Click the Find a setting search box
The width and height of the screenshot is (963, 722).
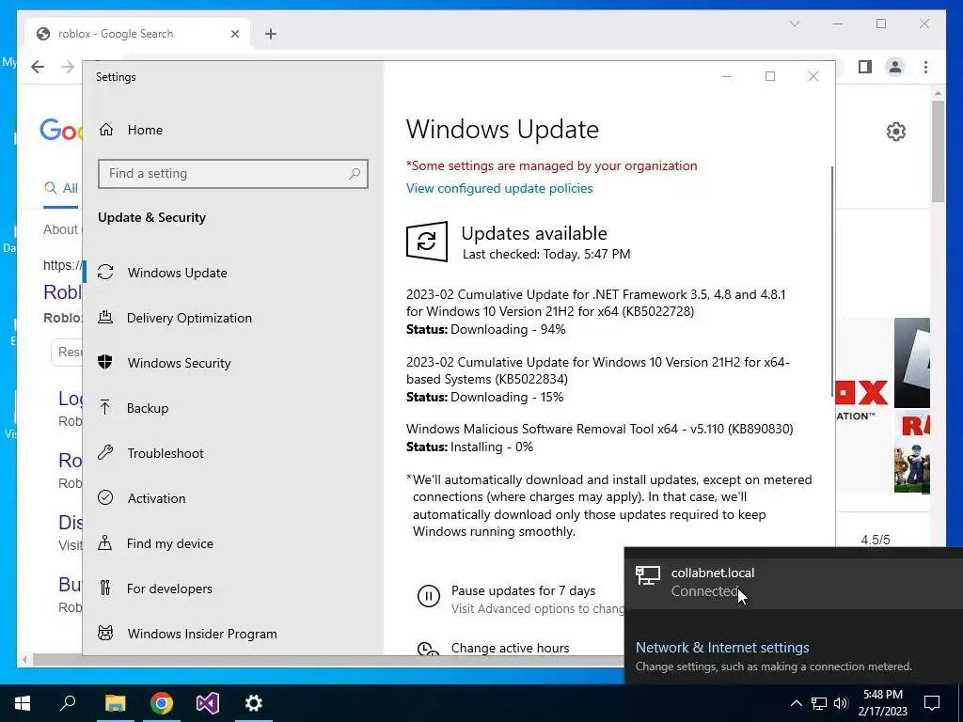[233, 174]
